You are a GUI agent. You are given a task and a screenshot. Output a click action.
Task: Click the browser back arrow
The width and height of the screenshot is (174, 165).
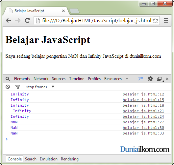[x=8, y=21]
